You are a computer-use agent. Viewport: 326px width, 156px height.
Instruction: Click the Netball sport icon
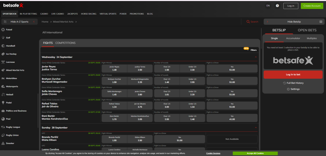pyautogui.click(x=3, y=94)
